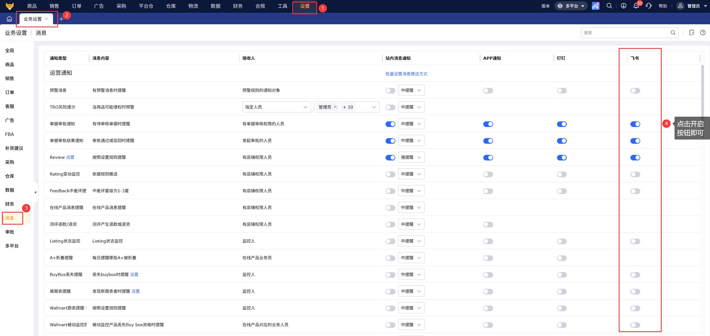Select 补货建议 in the left sidebar

click(14, 148)
